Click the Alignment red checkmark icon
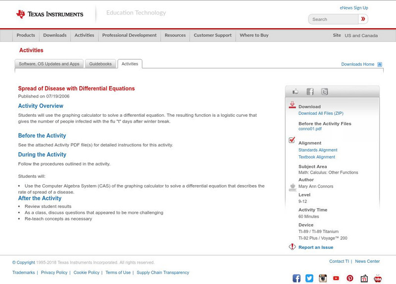Viewport: 396px width, 284px height. 292,140
